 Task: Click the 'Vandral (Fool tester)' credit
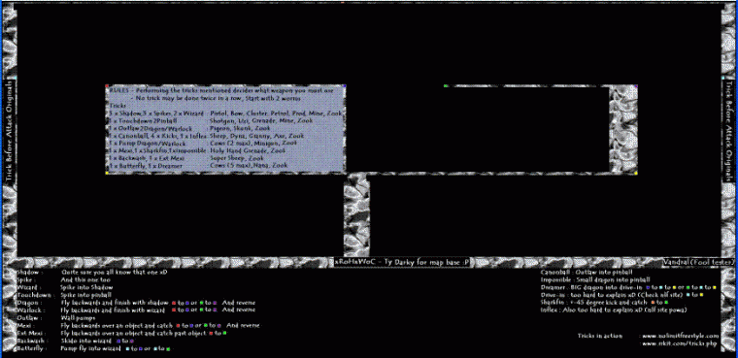(x=699, y=262)
